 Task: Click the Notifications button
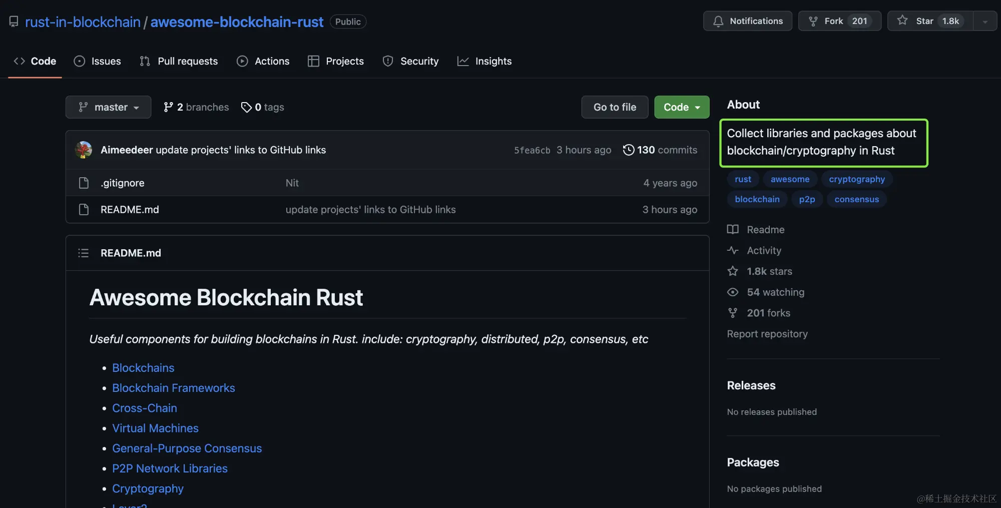[748, 21]
